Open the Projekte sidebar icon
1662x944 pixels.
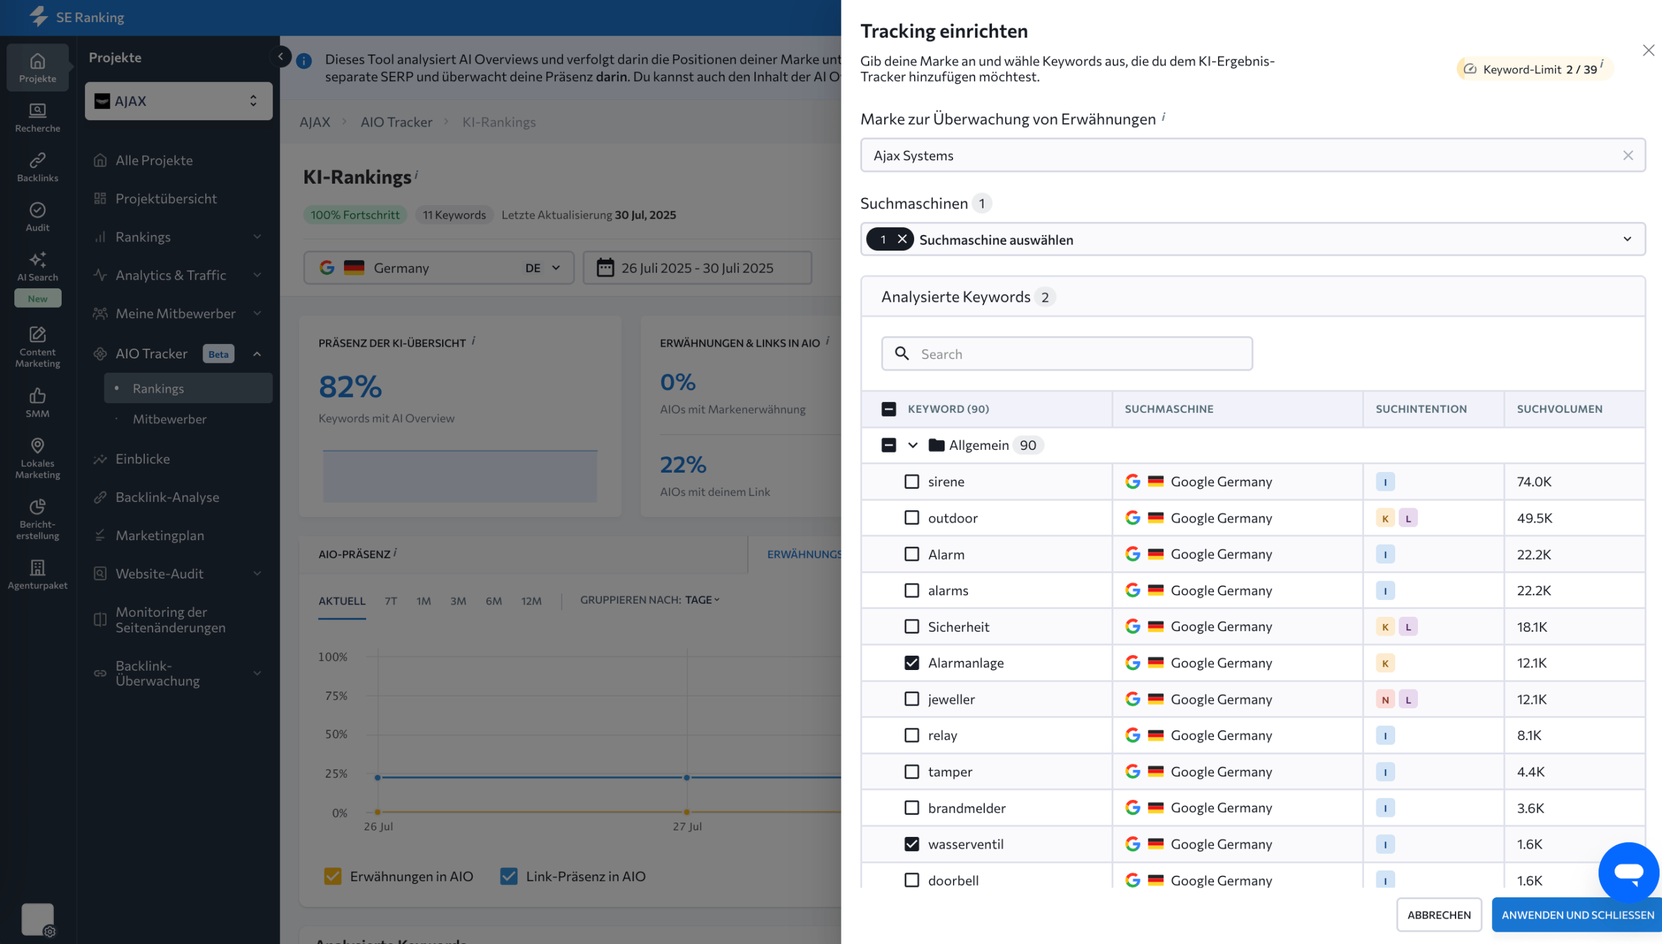pyautogui.click(x=38, y=68)
